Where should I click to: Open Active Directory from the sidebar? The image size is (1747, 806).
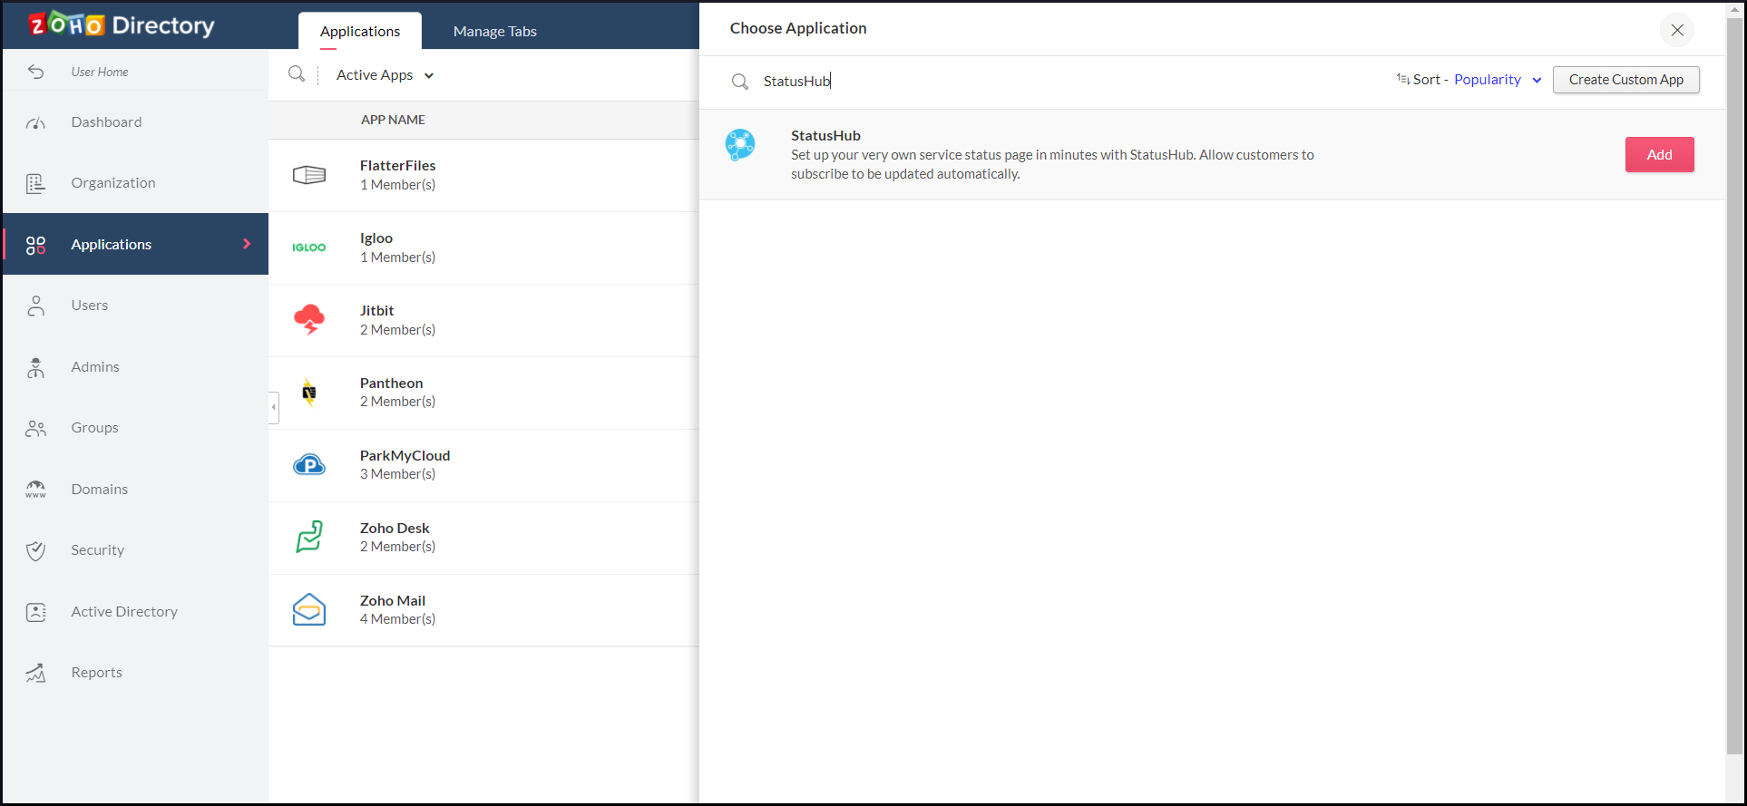tap(136, 612)
